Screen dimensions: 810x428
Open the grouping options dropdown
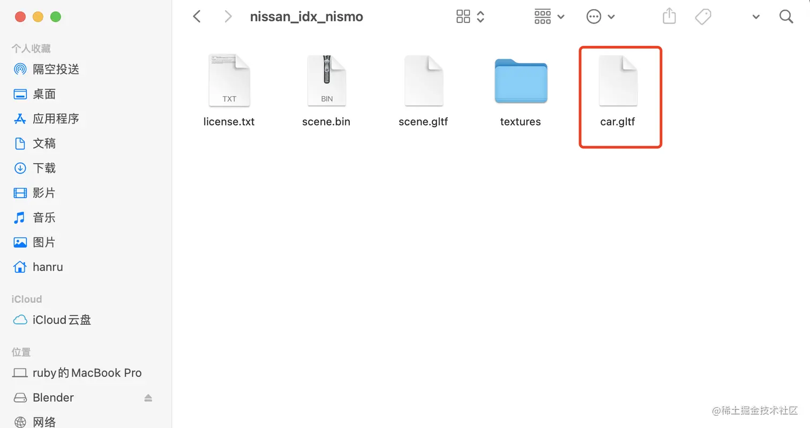pyautogui.click(x=550, y=17)
